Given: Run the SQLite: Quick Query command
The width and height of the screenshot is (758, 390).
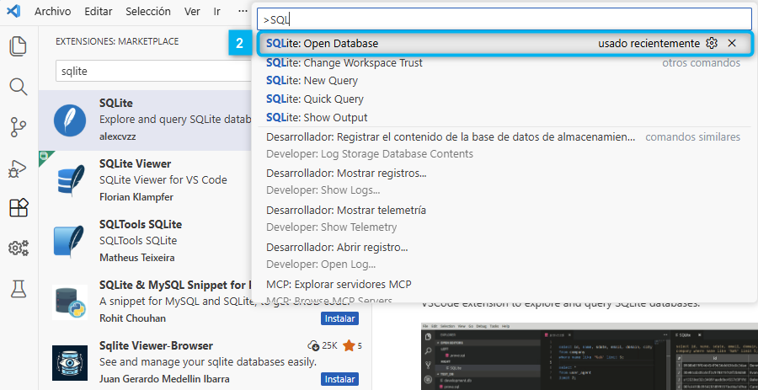Looking at the screenshot, I should pyautogui.click(x=315, y=99).
